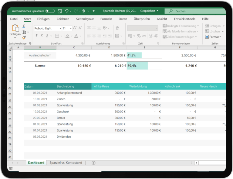233x179 pixels.
Task: Add a new sheet with plus icon
Action: [93, 163]
